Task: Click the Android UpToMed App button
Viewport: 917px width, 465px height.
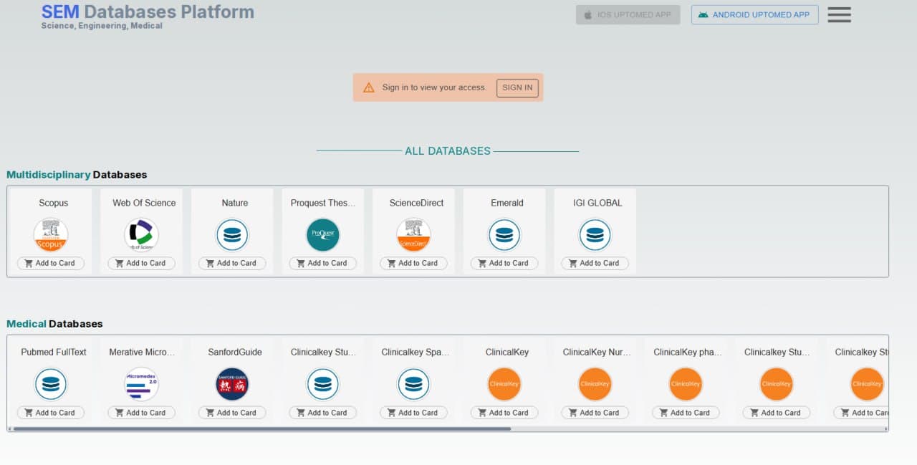Action: pos(754,15)
